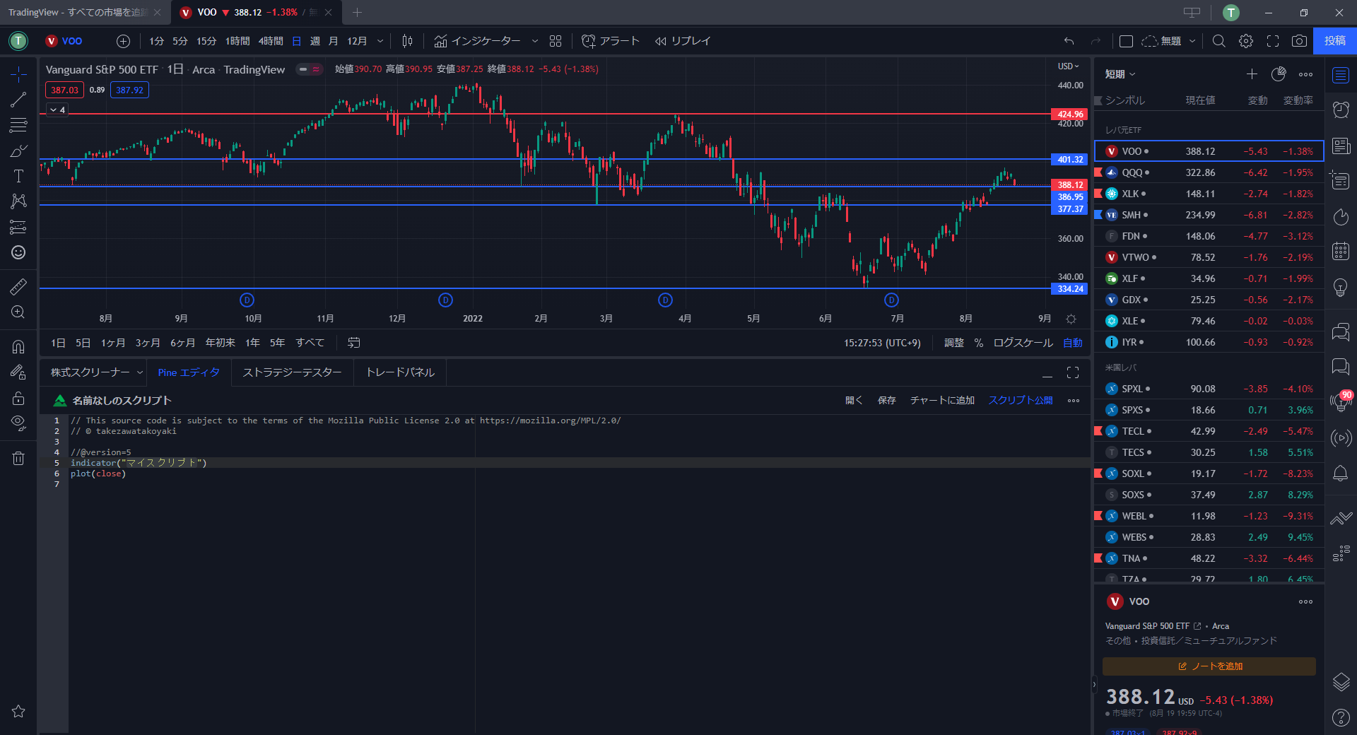Open the ruler measure tool
The height and width of the screenshot is (735, 1357).
[18, 286]
